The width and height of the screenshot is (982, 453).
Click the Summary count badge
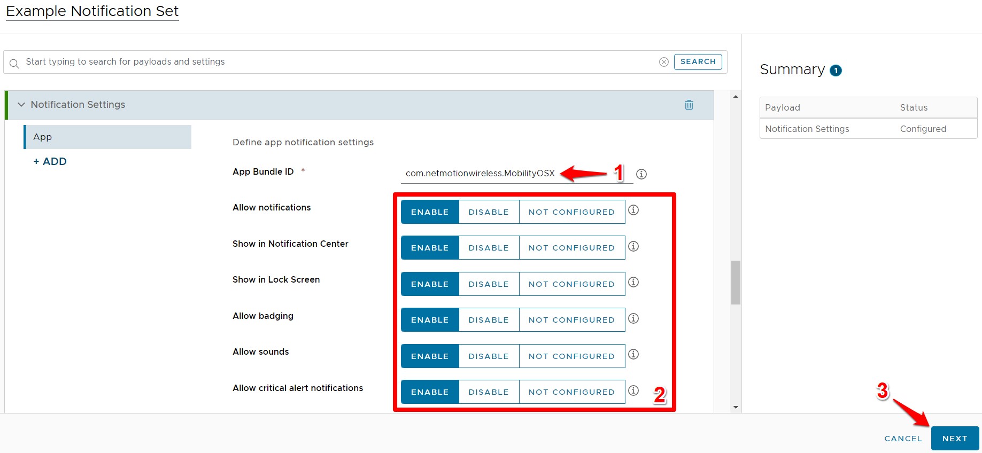(836, 71)
